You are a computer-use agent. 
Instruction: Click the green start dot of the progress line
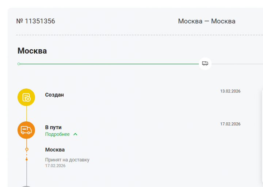19,64
